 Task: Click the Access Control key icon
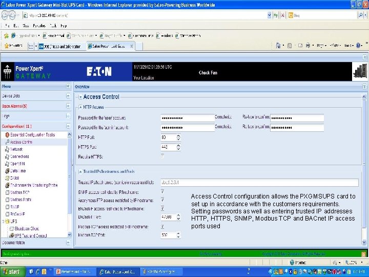click(7, 142)
